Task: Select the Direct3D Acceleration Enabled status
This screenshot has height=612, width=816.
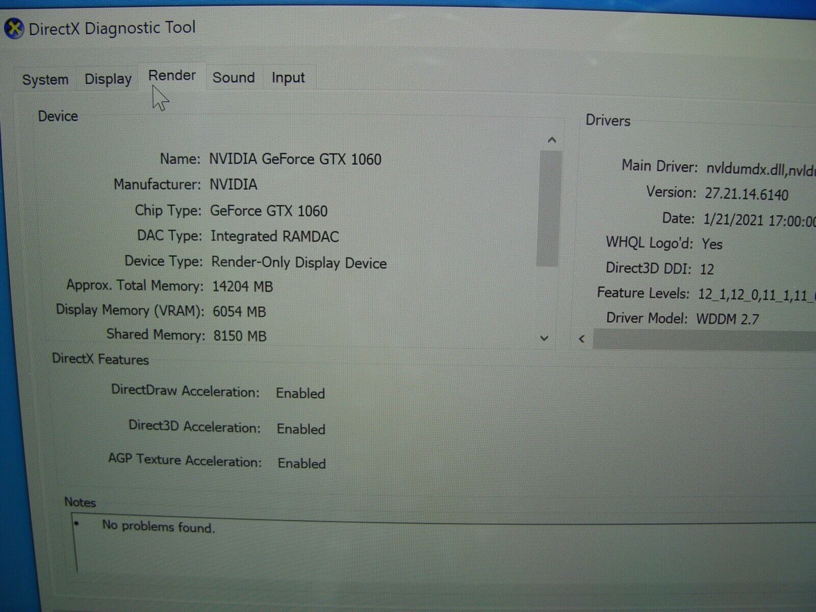Action: coord(301,429)
